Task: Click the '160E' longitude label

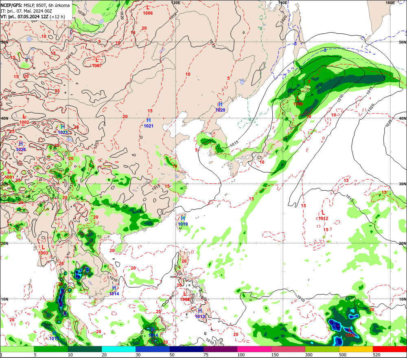Action: tap(390, 2)
